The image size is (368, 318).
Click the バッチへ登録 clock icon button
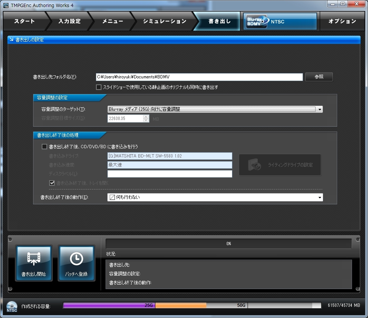coord(76,263)
